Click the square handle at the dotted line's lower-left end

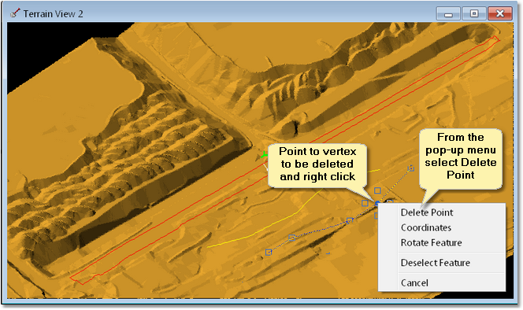pyautogui.click(x=269, y=253)
